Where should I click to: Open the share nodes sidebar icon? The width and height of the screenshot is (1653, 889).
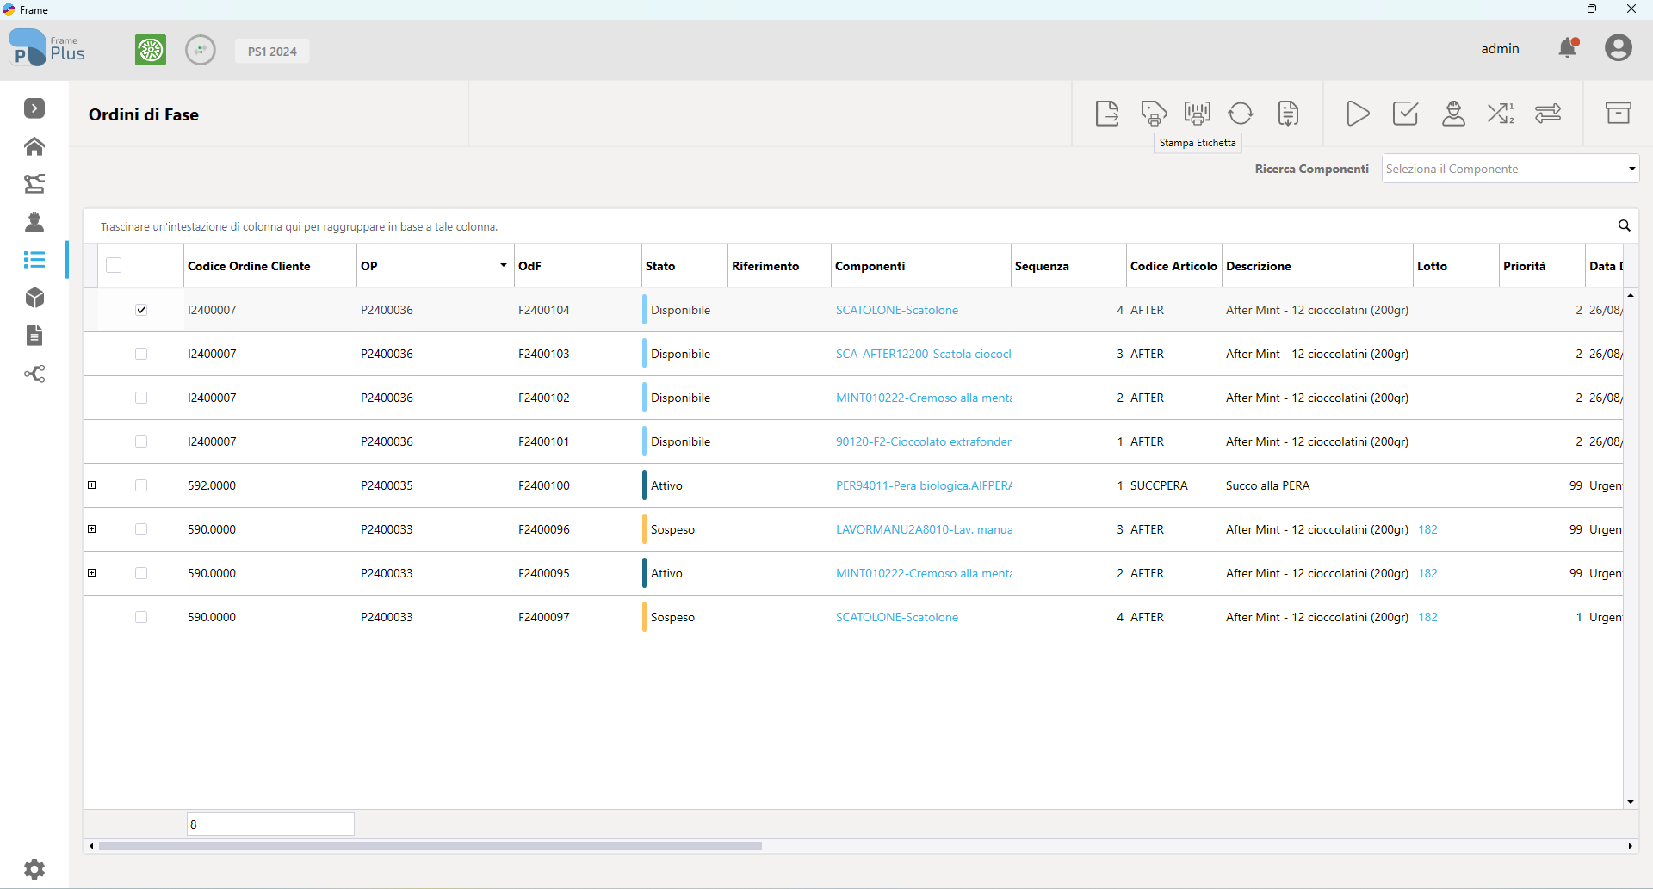[34, 374]
